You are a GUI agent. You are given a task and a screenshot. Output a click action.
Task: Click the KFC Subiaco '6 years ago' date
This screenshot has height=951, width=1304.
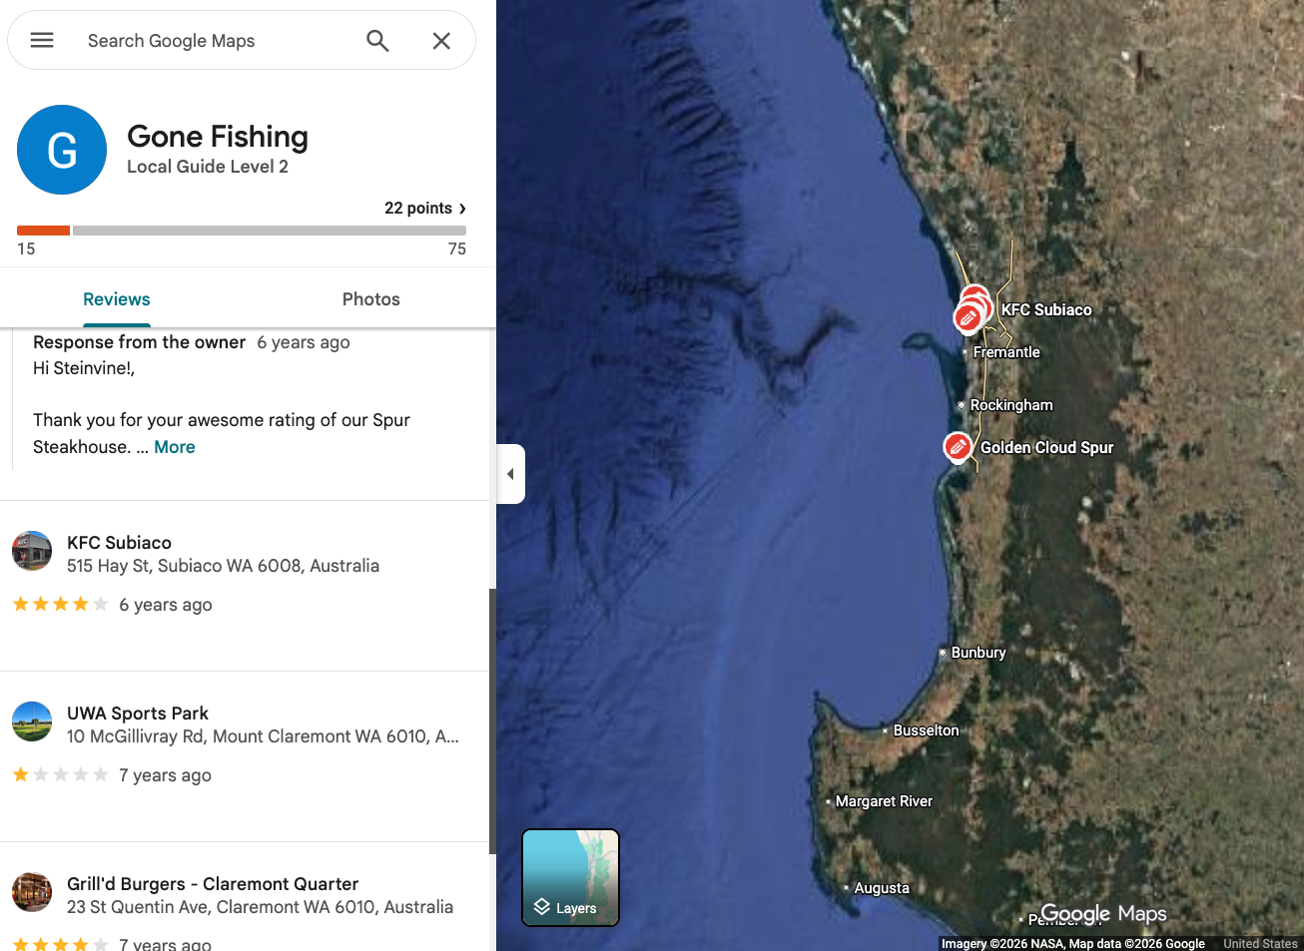[x=166, y=605]
